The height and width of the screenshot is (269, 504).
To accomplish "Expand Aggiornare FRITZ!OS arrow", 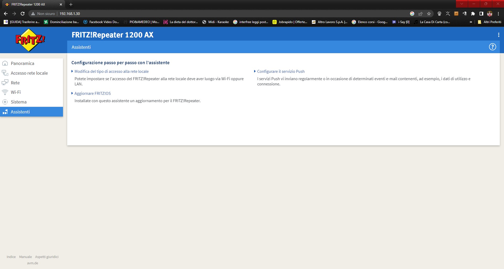I will (x=72, y=93).
